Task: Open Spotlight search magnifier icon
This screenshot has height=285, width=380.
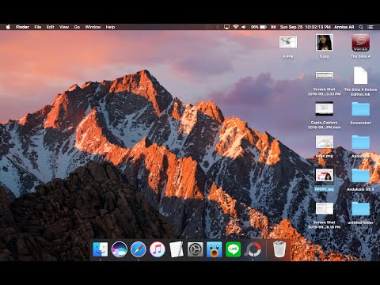Action: point(361,27)
